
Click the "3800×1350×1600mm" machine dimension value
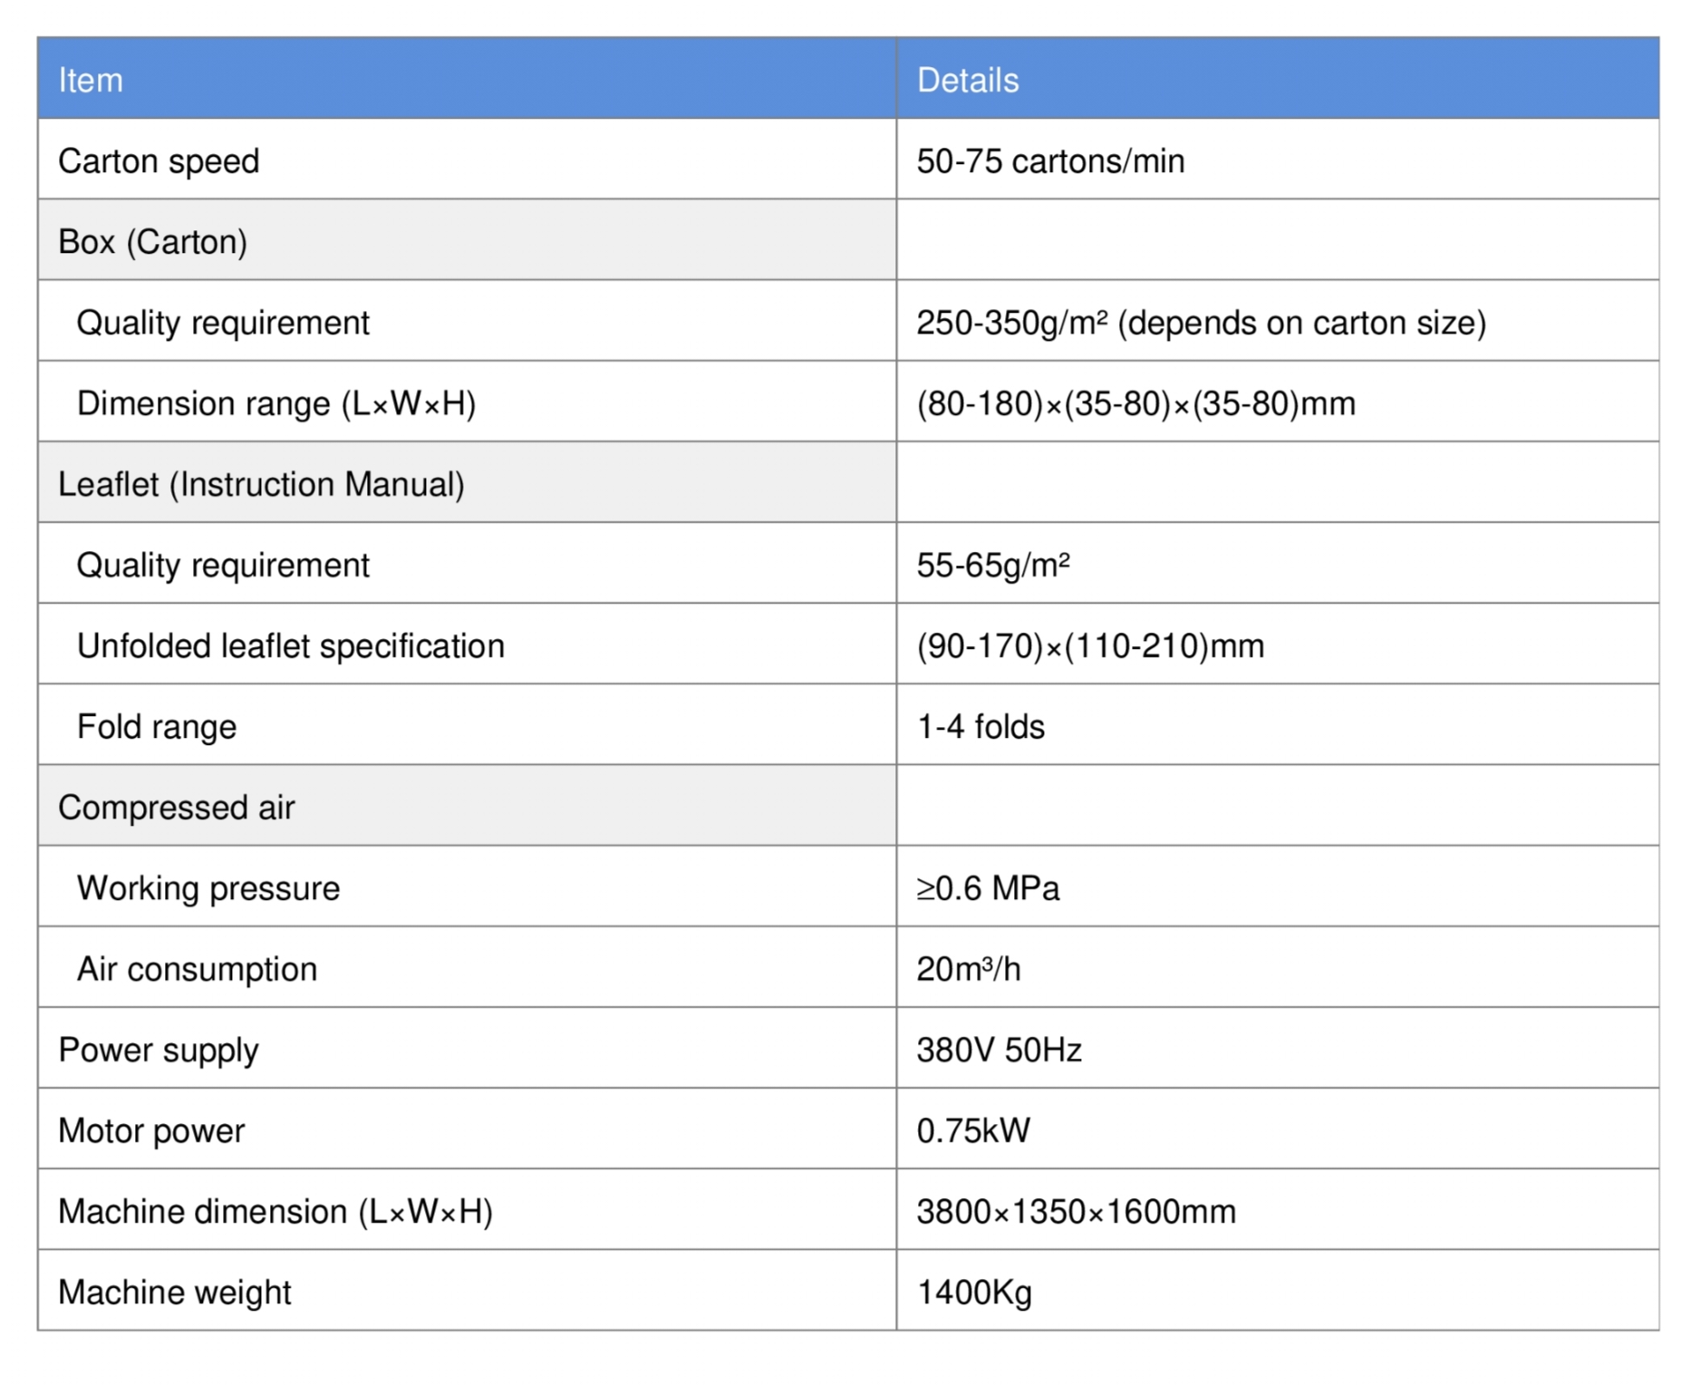(x=1077, y=1211)
